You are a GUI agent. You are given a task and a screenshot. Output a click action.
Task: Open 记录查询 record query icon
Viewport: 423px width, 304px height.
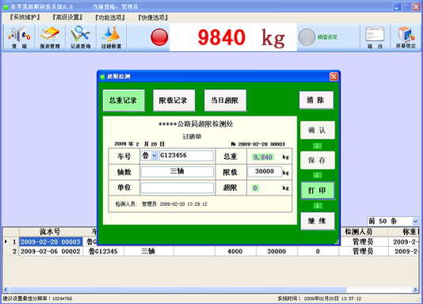(80, 37)
